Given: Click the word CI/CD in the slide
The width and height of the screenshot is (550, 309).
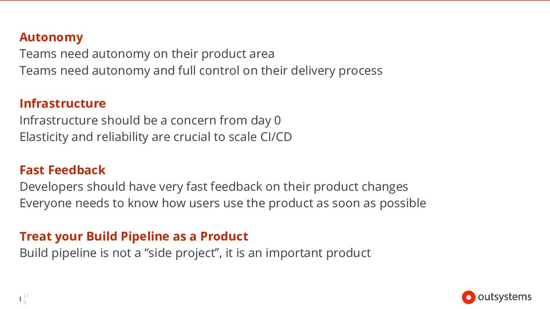Looking at the screenshot, I should (x=276, y=137).
